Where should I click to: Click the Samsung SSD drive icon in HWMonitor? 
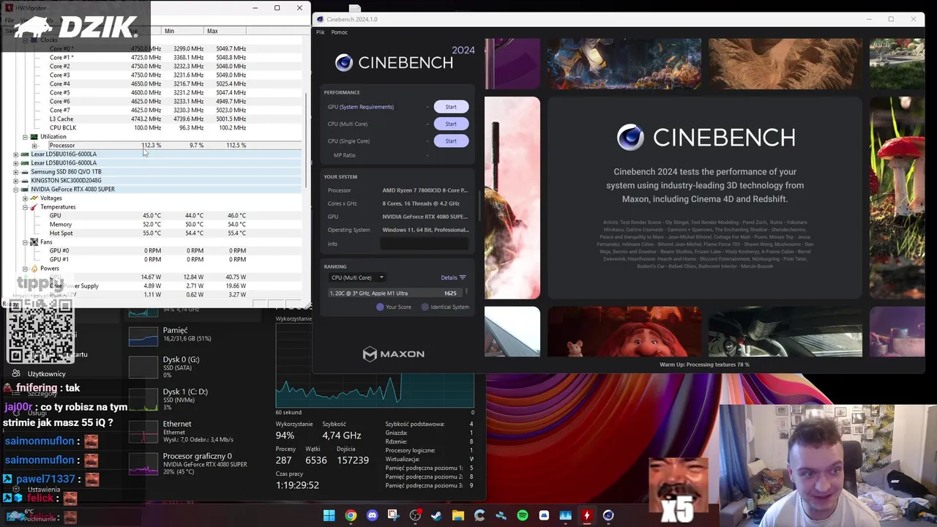[25, 172]
